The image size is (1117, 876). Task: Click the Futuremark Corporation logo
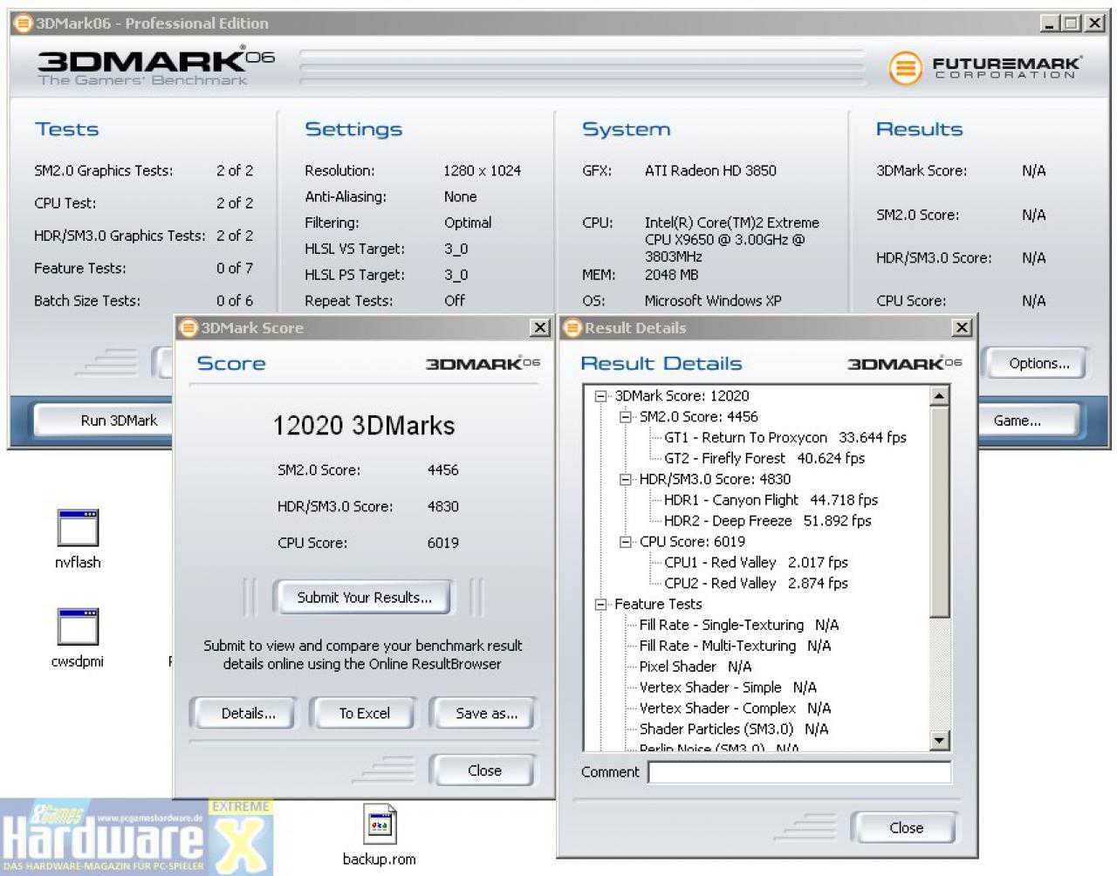pyautogui.click(x=984, y=68)
